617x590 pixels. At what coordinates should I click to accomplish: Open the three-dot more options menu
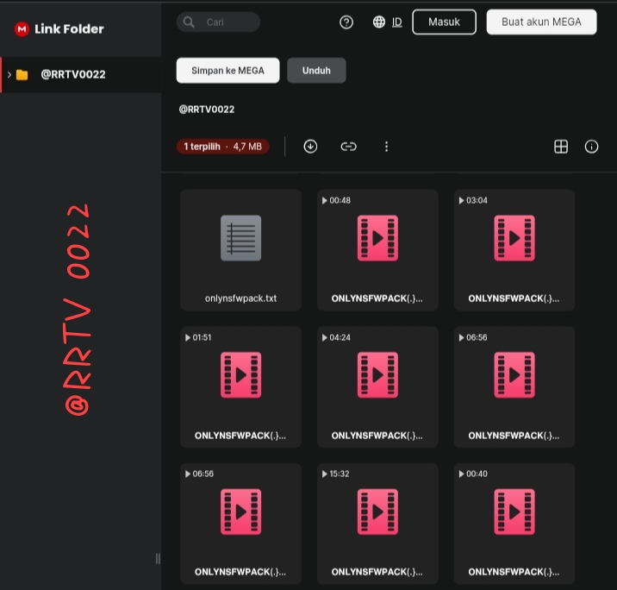click(x=386, y=147)
